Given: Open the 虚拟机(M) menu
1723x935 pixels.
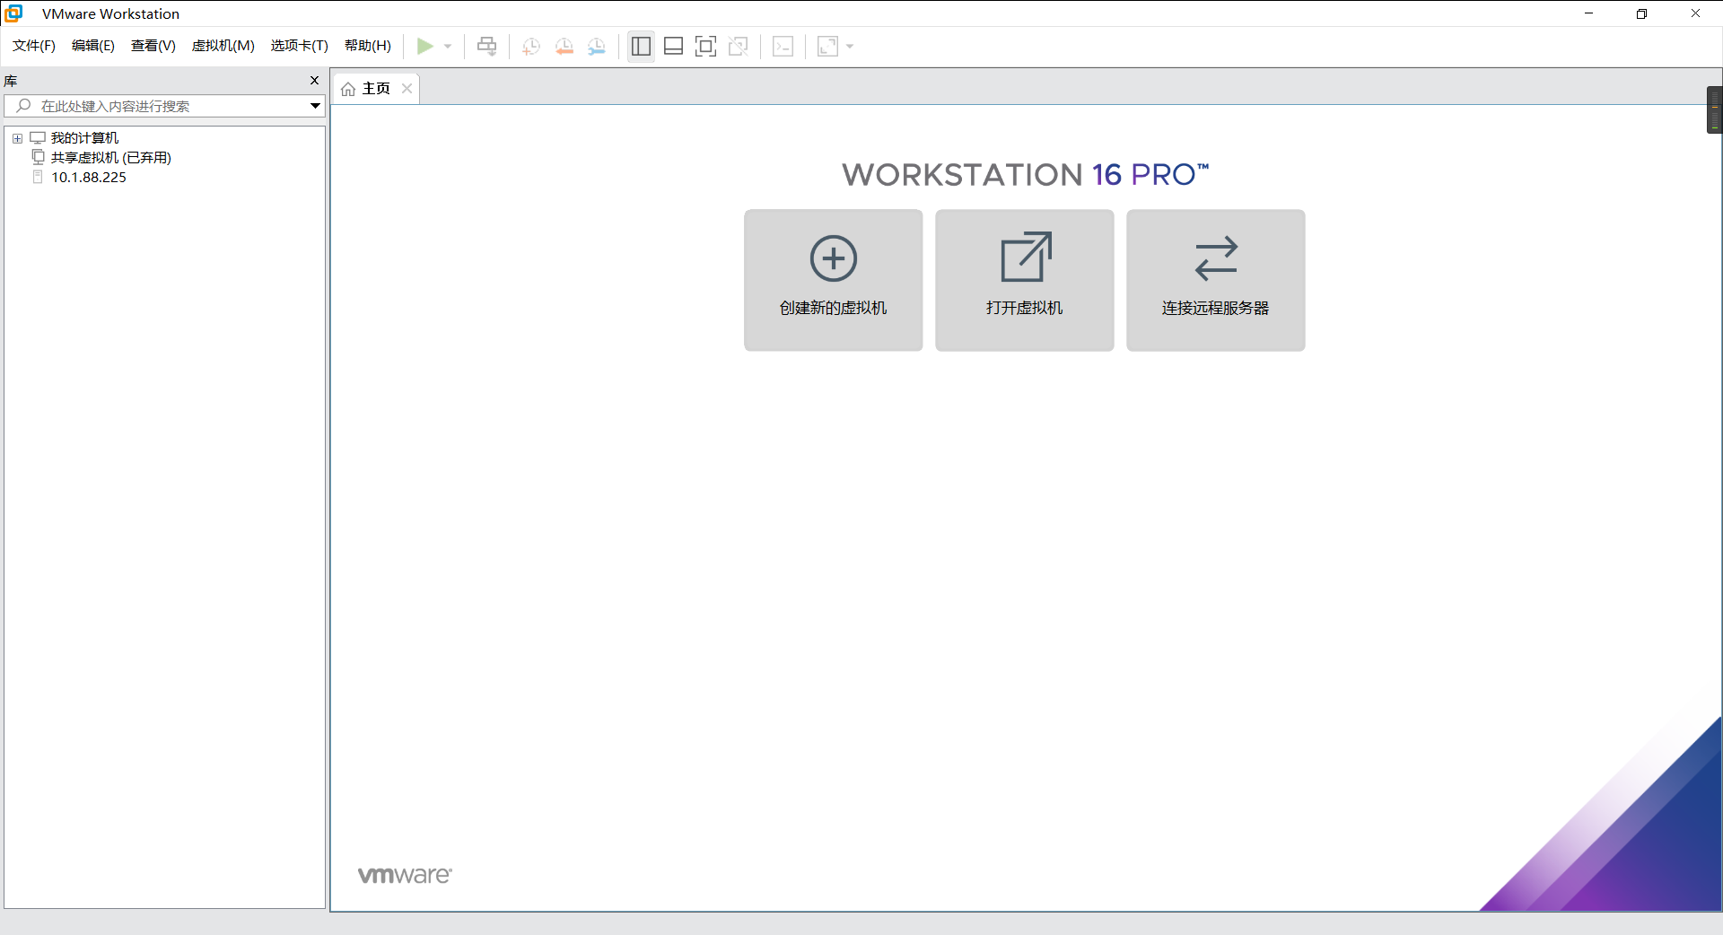Looking at the screenshot, I should pyautogui.click(x=223, y=46).
